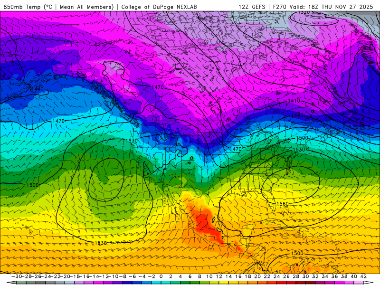The width and height of the screenshot is (380, 285).
Task: Click the 6 value on the color scale
Action: (190, 276)
